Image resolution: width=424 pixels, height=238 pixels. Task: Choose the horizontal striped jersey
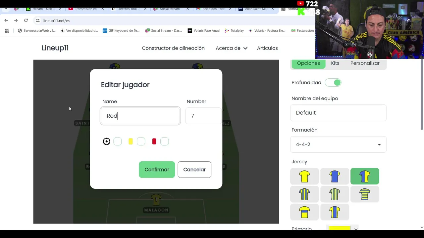click(365, 194)
